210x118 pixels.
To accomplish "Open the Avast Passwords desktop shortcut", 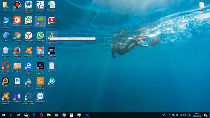I will 40,83.
